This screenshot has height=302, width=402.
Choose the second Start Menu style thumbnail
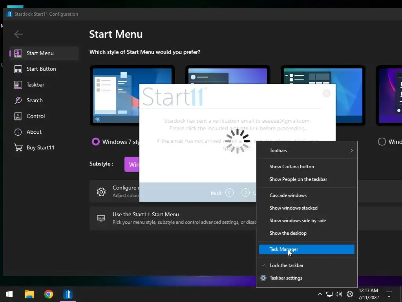pyautogui.click(x=228, y=75)
